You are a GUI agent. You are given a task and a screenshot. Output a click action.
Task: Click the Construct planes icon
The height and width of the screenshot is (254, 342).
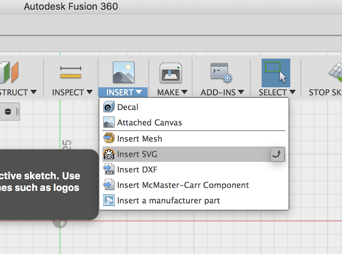[9, 72]
